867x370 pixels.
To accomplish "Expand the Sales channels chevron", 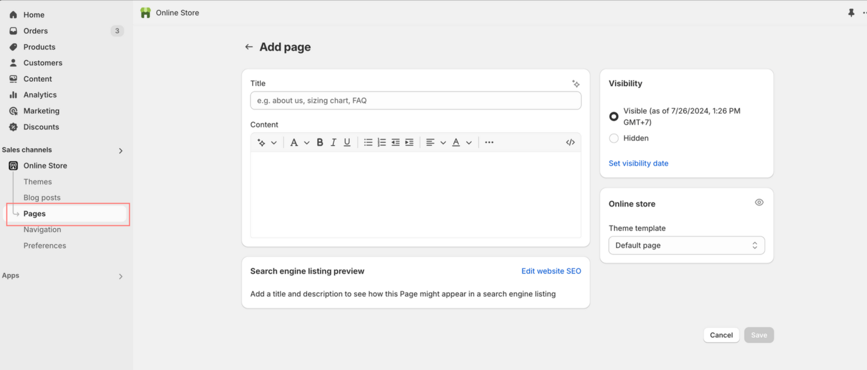I will coord(121,151).
